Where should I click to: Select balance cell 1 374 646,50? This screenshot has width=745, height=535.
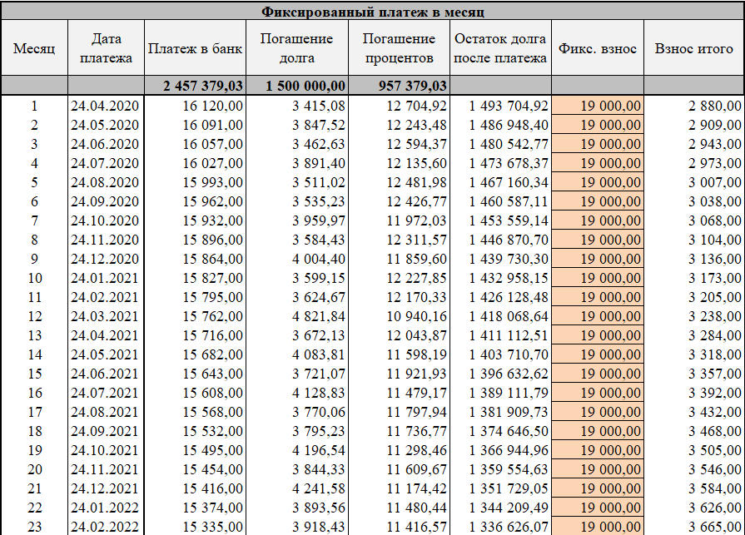(x=500, y=431)
